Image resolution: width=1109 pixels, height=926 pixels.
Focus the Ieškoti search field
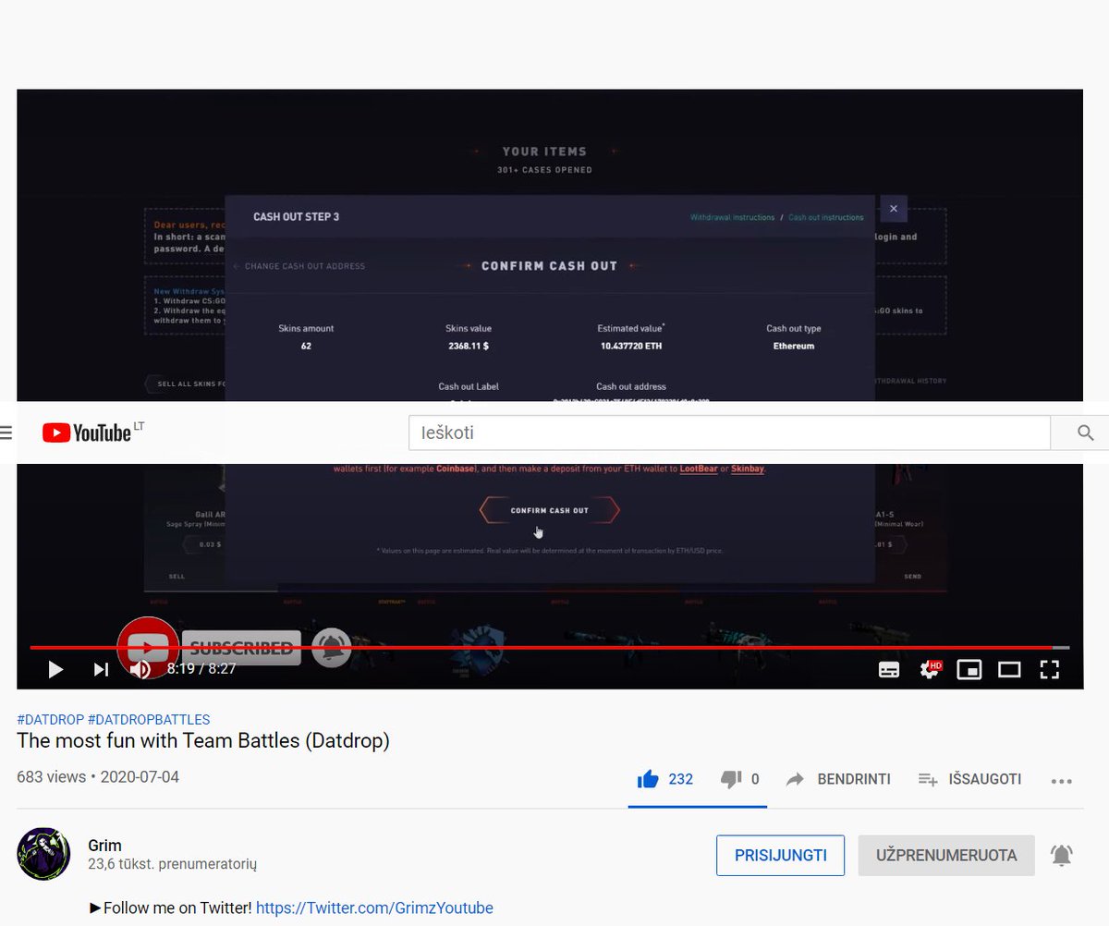729,433
